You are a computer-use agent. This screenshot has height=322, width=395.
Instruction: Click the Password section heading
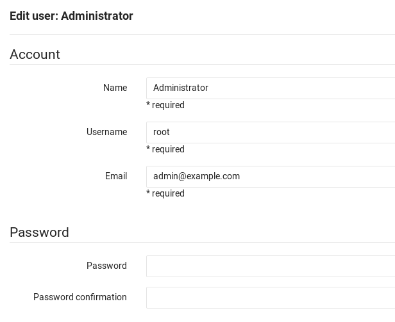pyautogui.click(x=39, y=232)
